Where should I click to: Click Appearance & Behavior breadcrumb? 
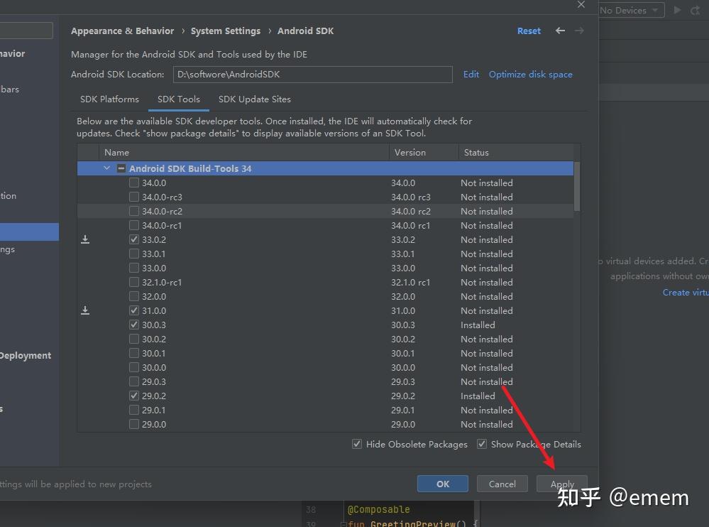pyautogui.click(x=123, y=31)
